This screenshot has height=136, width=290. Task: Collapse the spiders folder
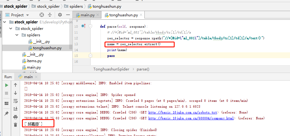coord(17,35)
